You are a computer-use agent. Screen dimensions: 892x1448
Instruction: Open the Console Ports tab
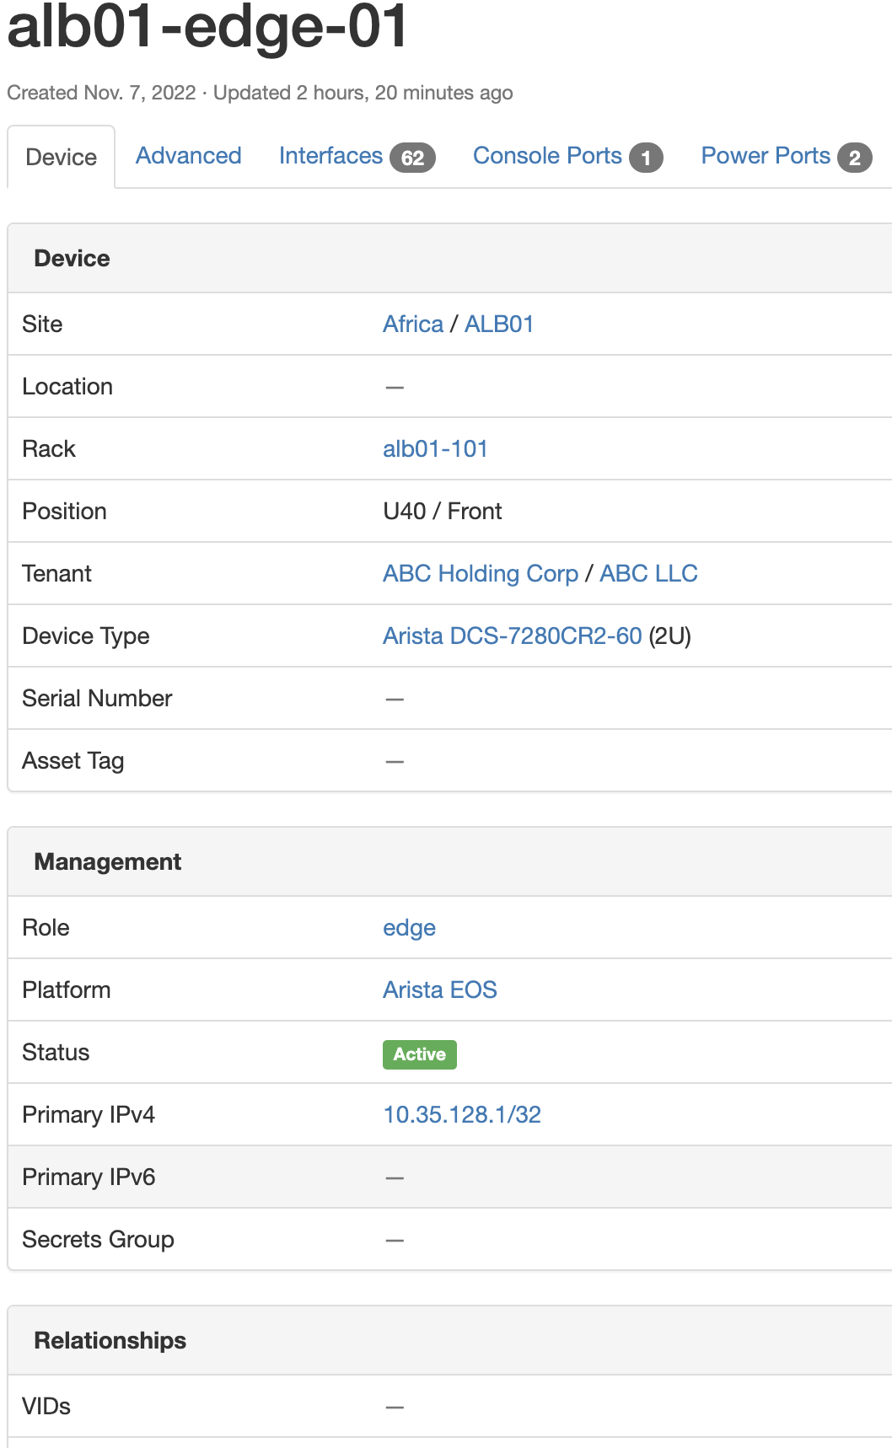tap(547, 156)
